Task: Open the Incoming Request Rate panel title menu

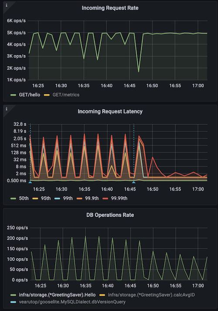Action: coord(110,8)
